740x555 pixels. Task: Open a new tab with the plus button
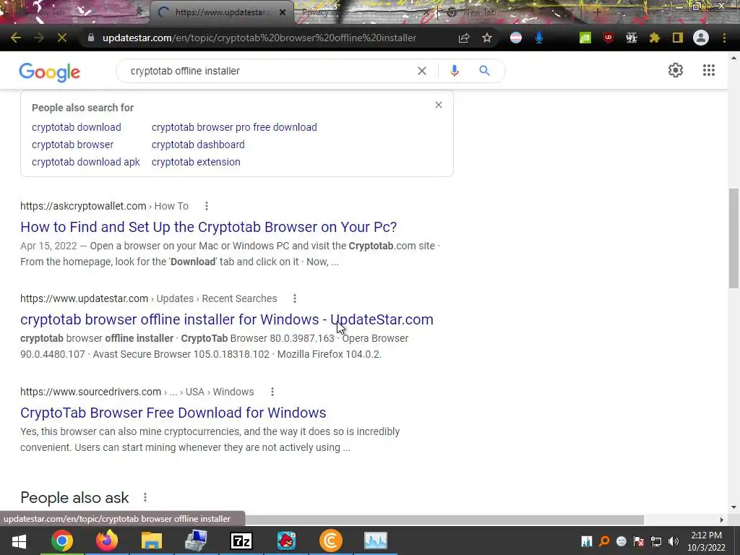pos(597,12)
